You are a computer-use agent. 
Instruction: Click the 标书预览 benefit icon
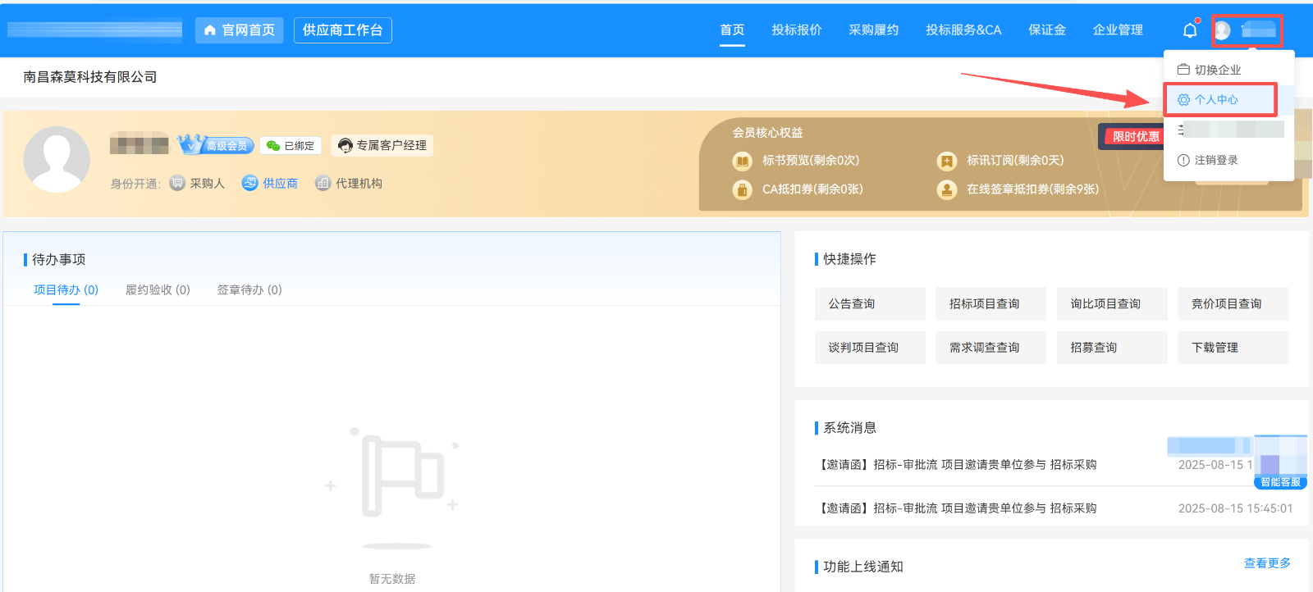pos(742,161)
